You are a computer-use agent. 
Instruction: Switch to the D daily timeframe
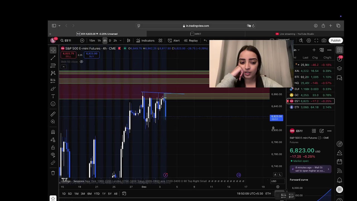click(110, 40)
